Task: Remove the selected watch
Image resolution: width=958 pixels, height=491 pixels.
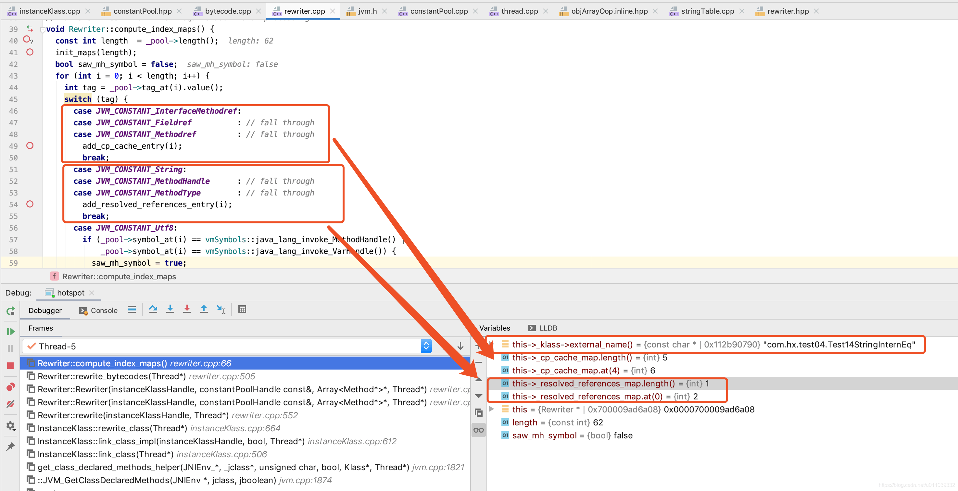Action: pos(479,362)
